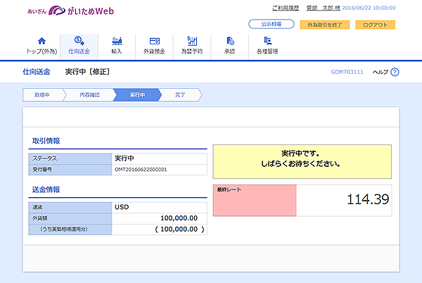Click the help question mark icon

395,73
